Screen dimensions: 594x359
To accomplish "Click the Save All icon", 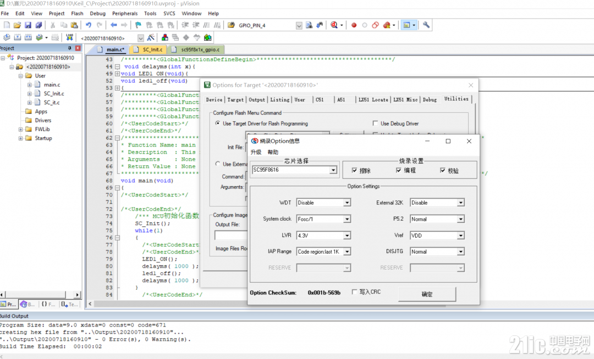I will pyautogui.click(x=38, y=25).
